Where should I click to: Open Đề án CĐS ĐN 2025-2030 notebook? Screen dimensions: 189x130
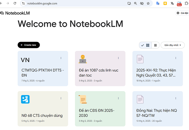click(x=97, y=113)
